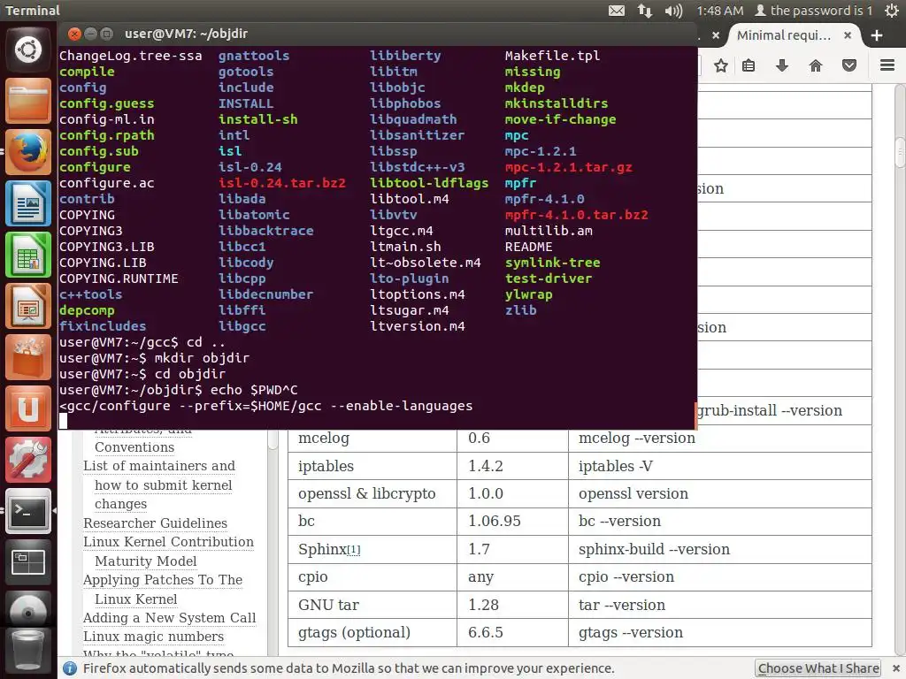This screenshot has width=906, height=679.
Task: Click the Sphinx footnote [1] link
Action: [353, 549]
